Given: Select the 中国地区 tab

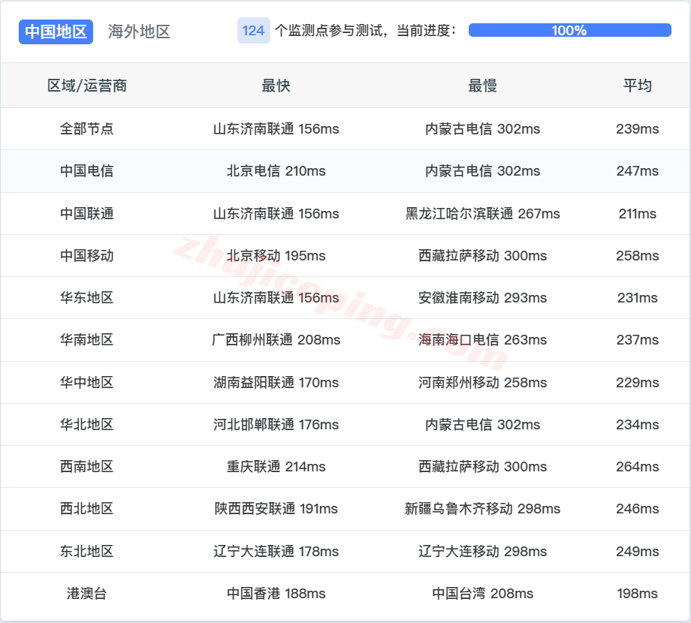Looking at the screenshot, I should 56,32.
